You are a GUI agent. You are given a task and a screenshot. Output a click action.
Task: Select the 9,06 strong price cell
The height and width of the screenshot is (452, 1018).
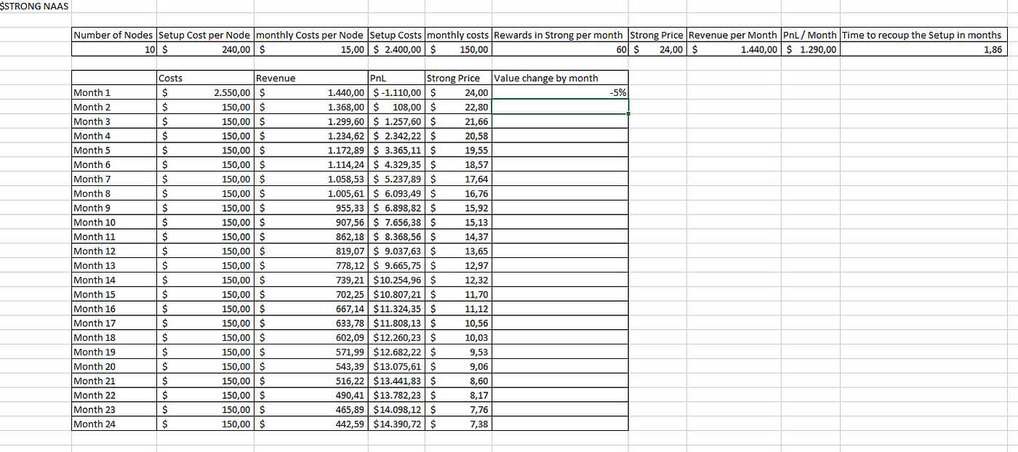click(x=458, y=366)
